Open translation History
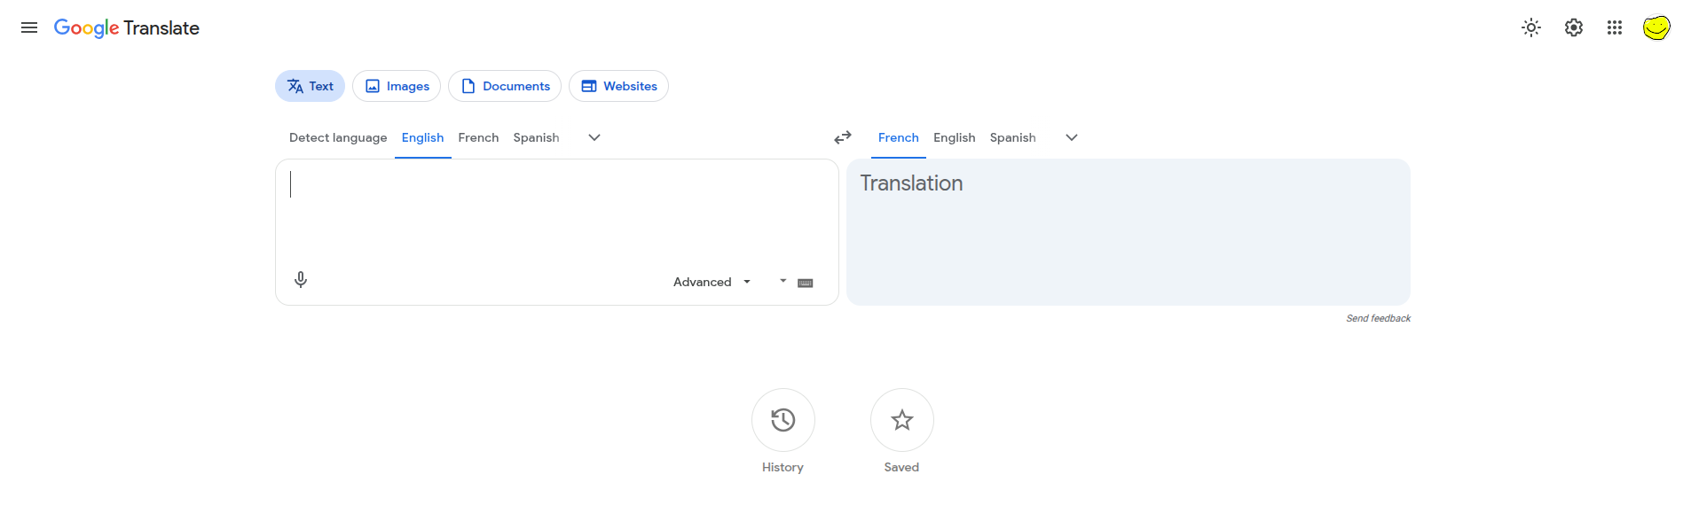Screen dimensions: 1683x521 pos(783,420)
